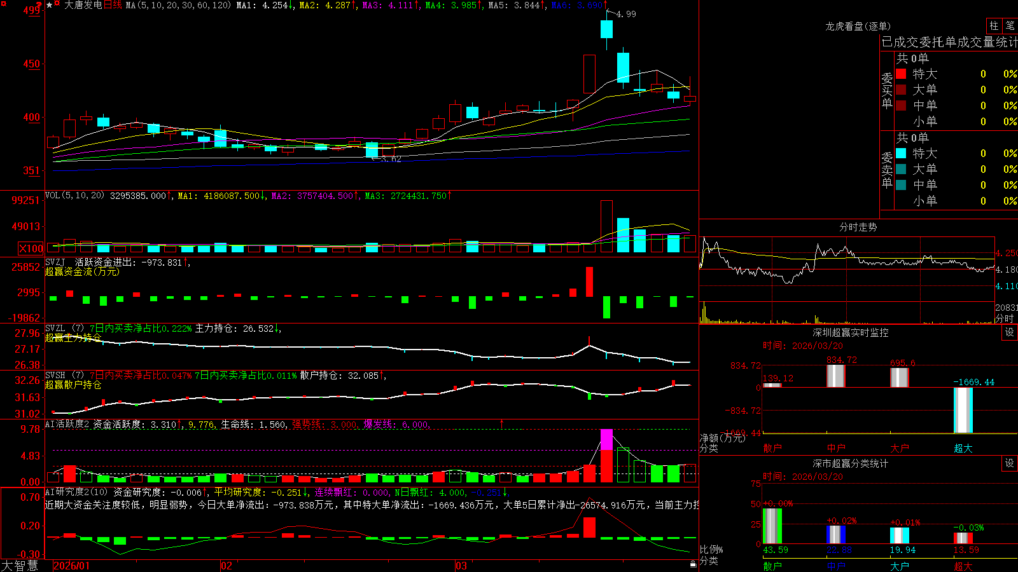Click the AI研究度2(10) indicator name
This screenshot has height=572, width=1018.
pyautogui.click(x=76, y=492)
